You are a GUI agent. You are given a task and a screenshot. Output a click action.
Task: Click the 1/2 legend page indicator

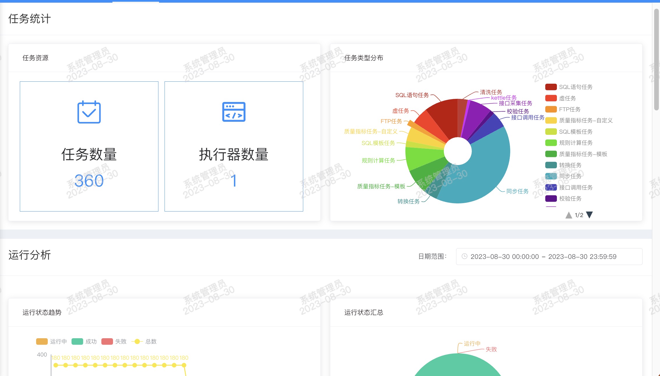[x=579, y=215]
